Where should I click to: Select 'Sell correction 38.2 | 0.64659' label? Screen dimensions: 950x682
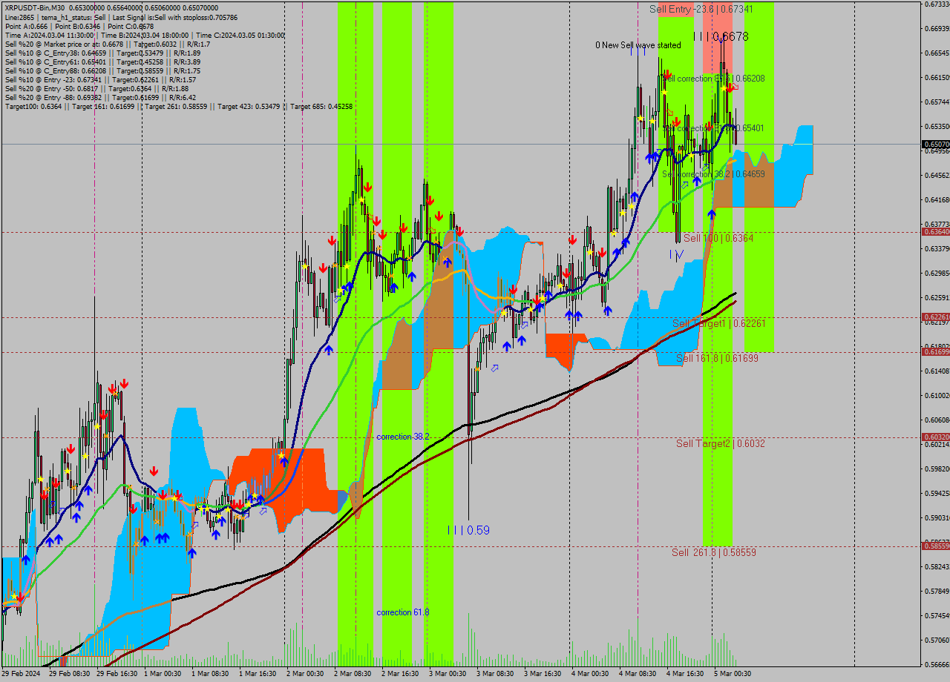pyautogui.click(x=713, y=174)
